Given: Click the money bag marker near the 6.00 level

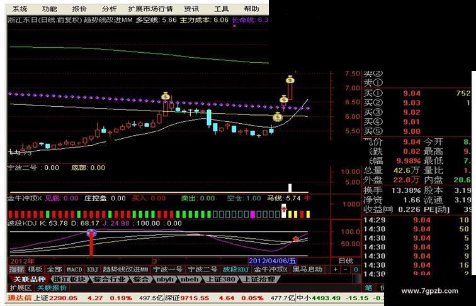Looking at the screenshot, I should (278, 117).
